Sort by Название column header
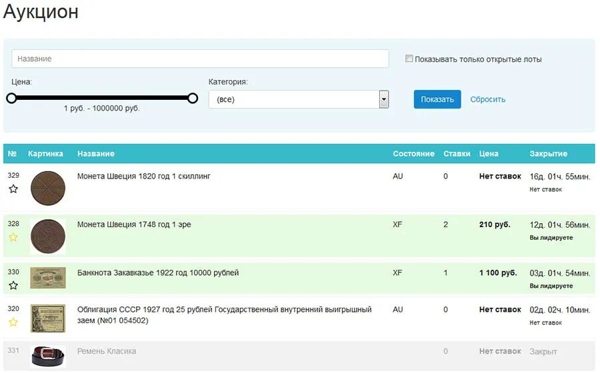The height and width of the screenshot is (373, 600). 95,154
